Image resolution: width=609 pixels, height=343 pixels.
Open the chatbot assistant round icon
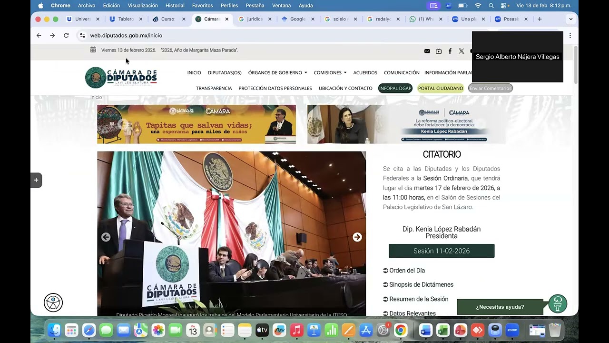(558, 304)
